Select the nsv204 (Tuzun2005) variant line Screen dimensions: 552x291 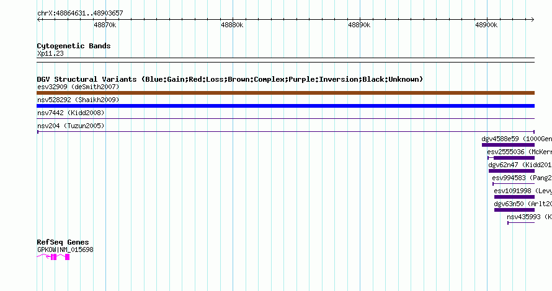tap(285, 132)
